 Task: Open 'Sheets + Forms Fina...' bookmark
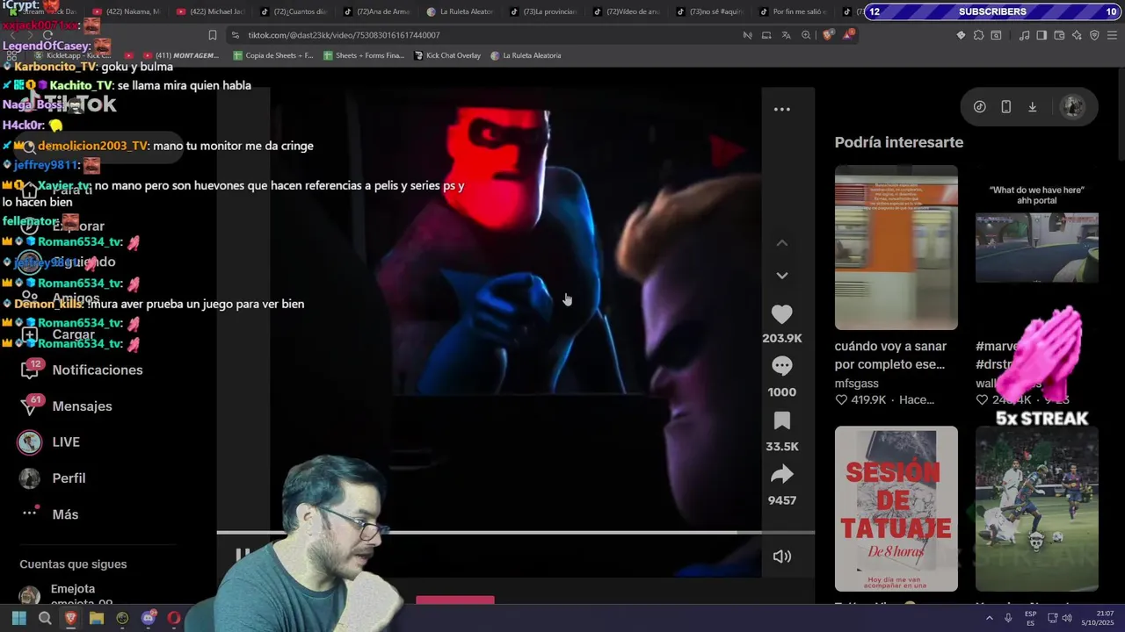[x=364, y=55]
